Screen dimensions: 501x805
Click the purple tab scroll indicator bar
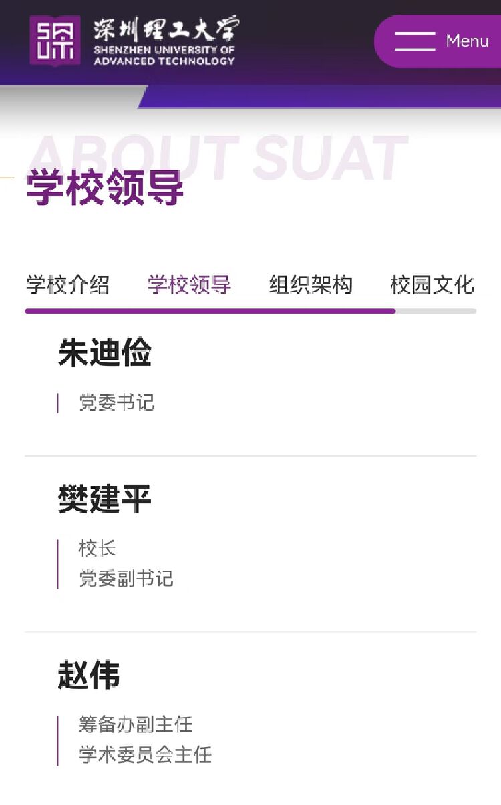[x=210, y=311]
